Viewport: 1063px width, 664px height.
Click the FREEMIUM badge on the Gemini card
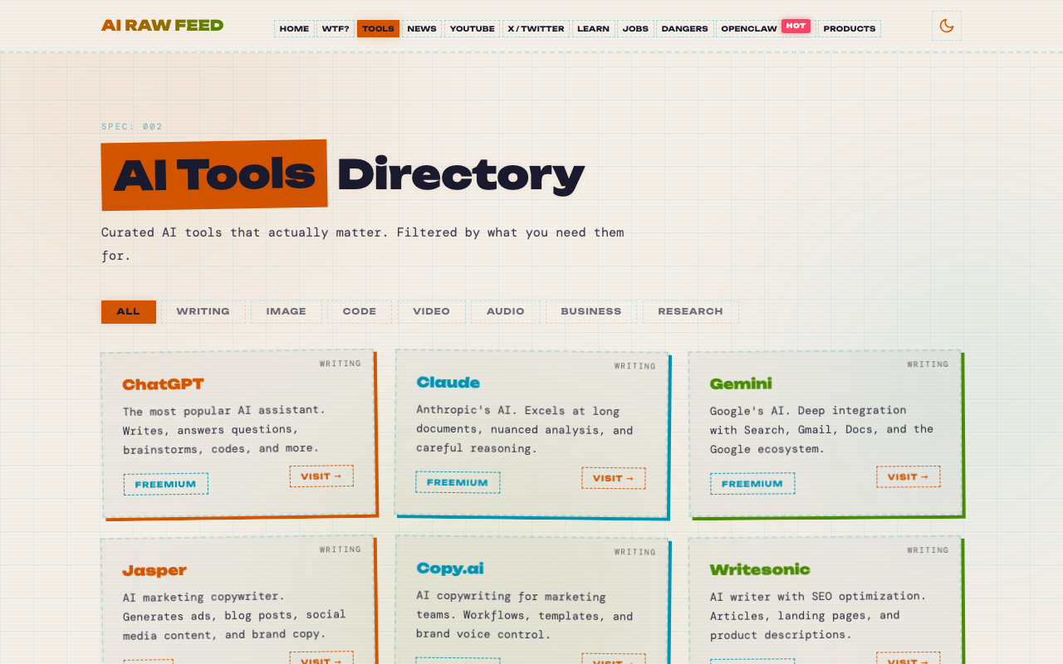click(x=752, y=482)
